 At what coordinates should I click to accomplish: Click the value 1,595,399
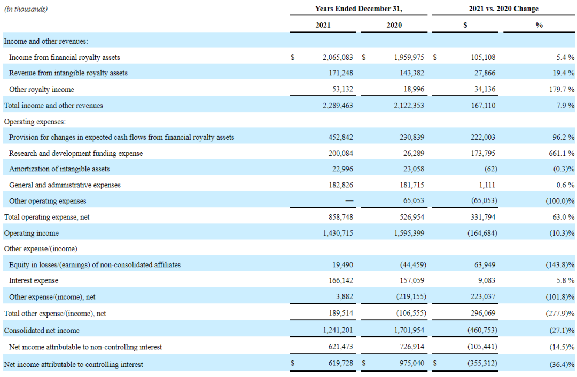point(409,234)
